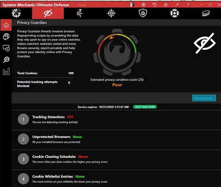The height and width of the screenshot is (187, 221).
Task: Switch to the crosshair malware killer tab
Action: (111, 13)
